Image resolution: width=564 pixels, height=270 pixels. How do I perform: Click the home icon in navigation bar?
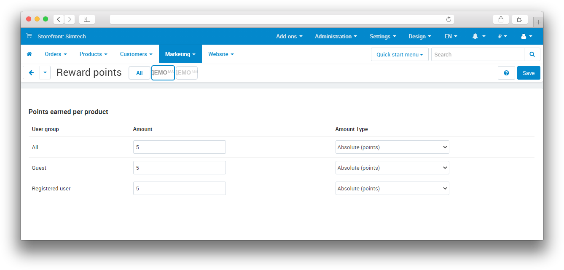pyautogui.click(x=30, y=54)
